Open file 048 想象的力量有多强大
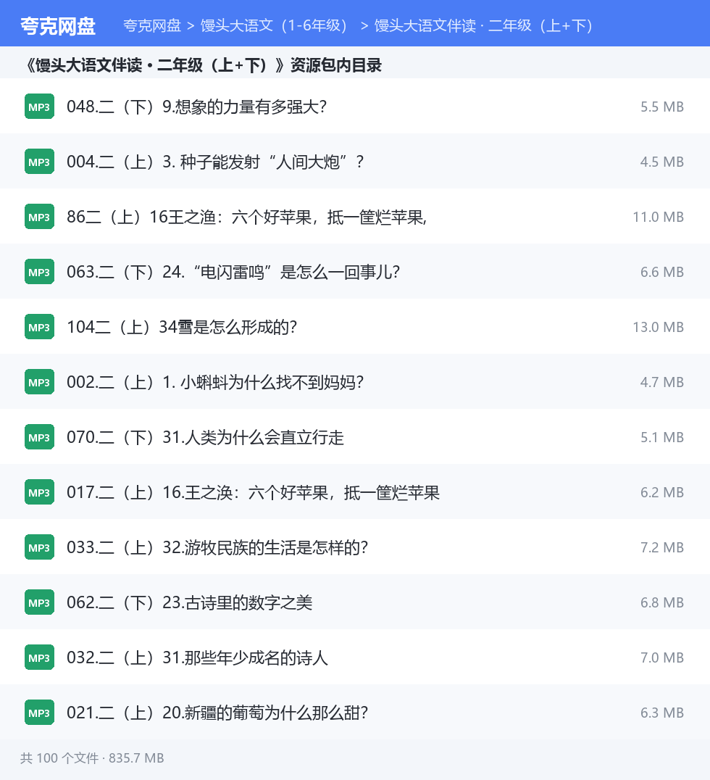The width and height of the screenshot is (710, 780). point(197,107)
